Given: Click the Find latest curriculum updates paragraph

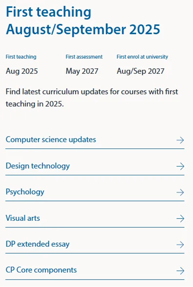Looking at the screenshot, I should click(92, 98).
